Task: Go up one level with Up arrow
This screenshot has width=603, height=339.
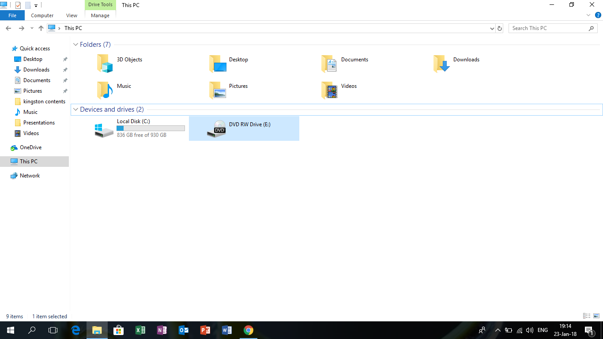Action: click(41, 28)
